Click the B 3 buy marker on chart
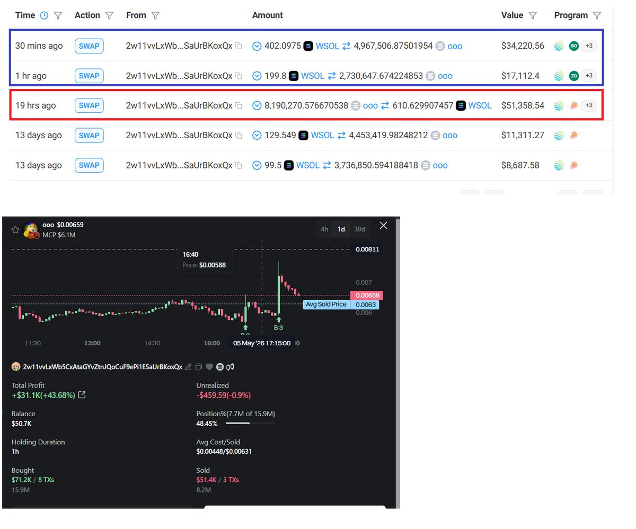Viewport: 636px width, 529px height. [x=278, y=324]
